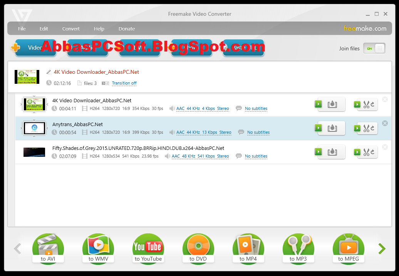Open watermark button for Fifty.Shades row

[x=330, y=152]
